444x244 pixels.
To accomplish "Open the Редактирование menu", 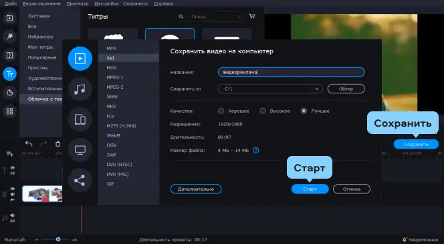I will [41, 4].
